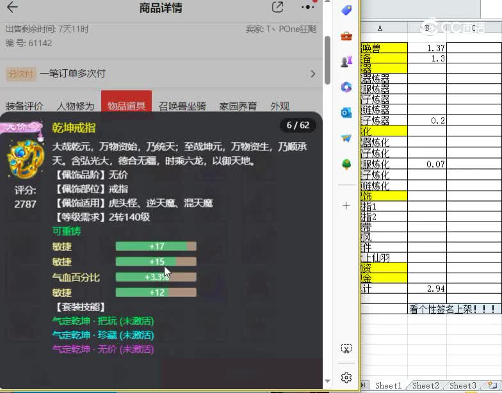Select the 上仙羽 cell in spreadsheet
This screenshot has width=502, height=393.
tap(384, 257)
